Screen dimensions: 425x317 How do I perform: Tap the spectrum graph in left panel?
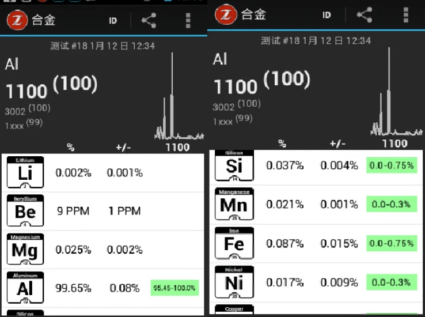(x=179, y=96)
